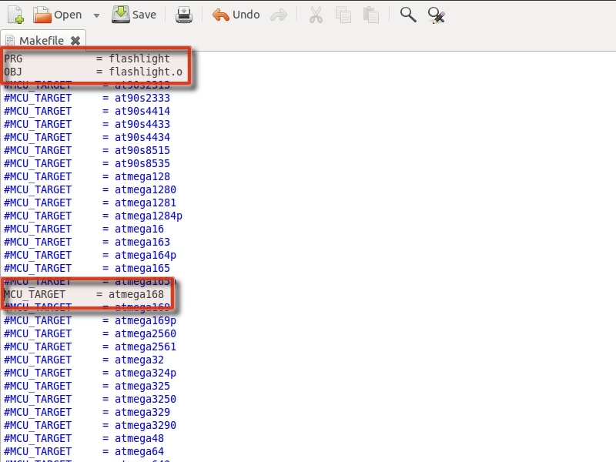Save the Makefile with the Save button
The width and height of the screenshot is (616, 462).
(x=134, y=15)
